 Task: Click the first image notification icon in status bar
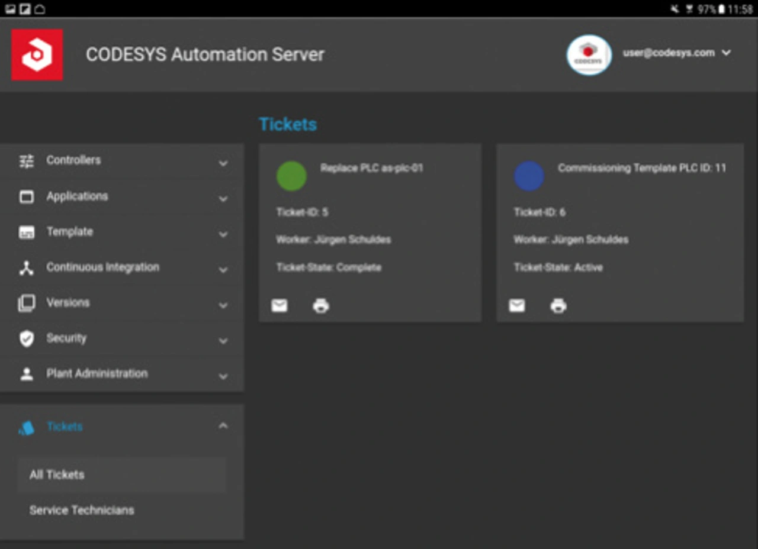10,9
